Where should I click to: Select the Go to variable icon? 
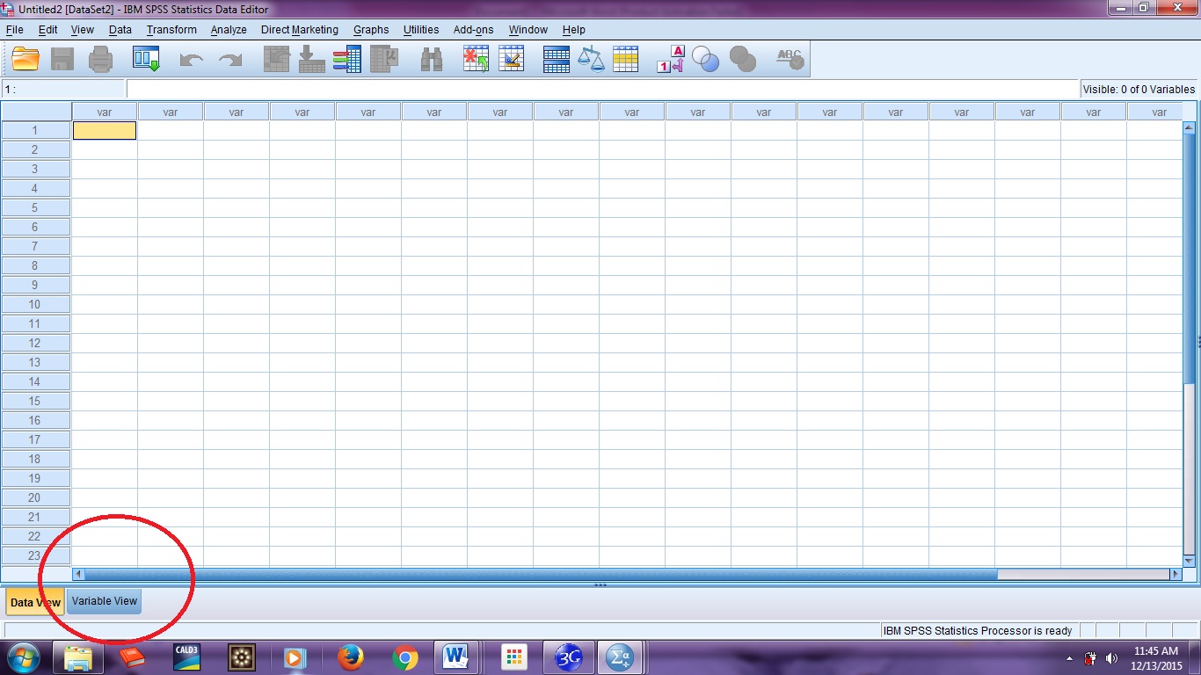click(312, 59)
